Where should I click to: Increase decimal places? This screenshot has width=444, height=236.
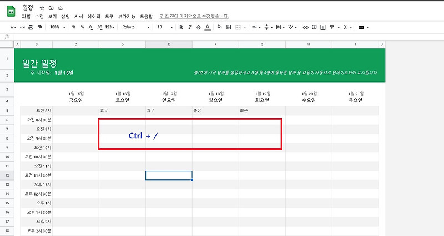(x=99, y=27)
